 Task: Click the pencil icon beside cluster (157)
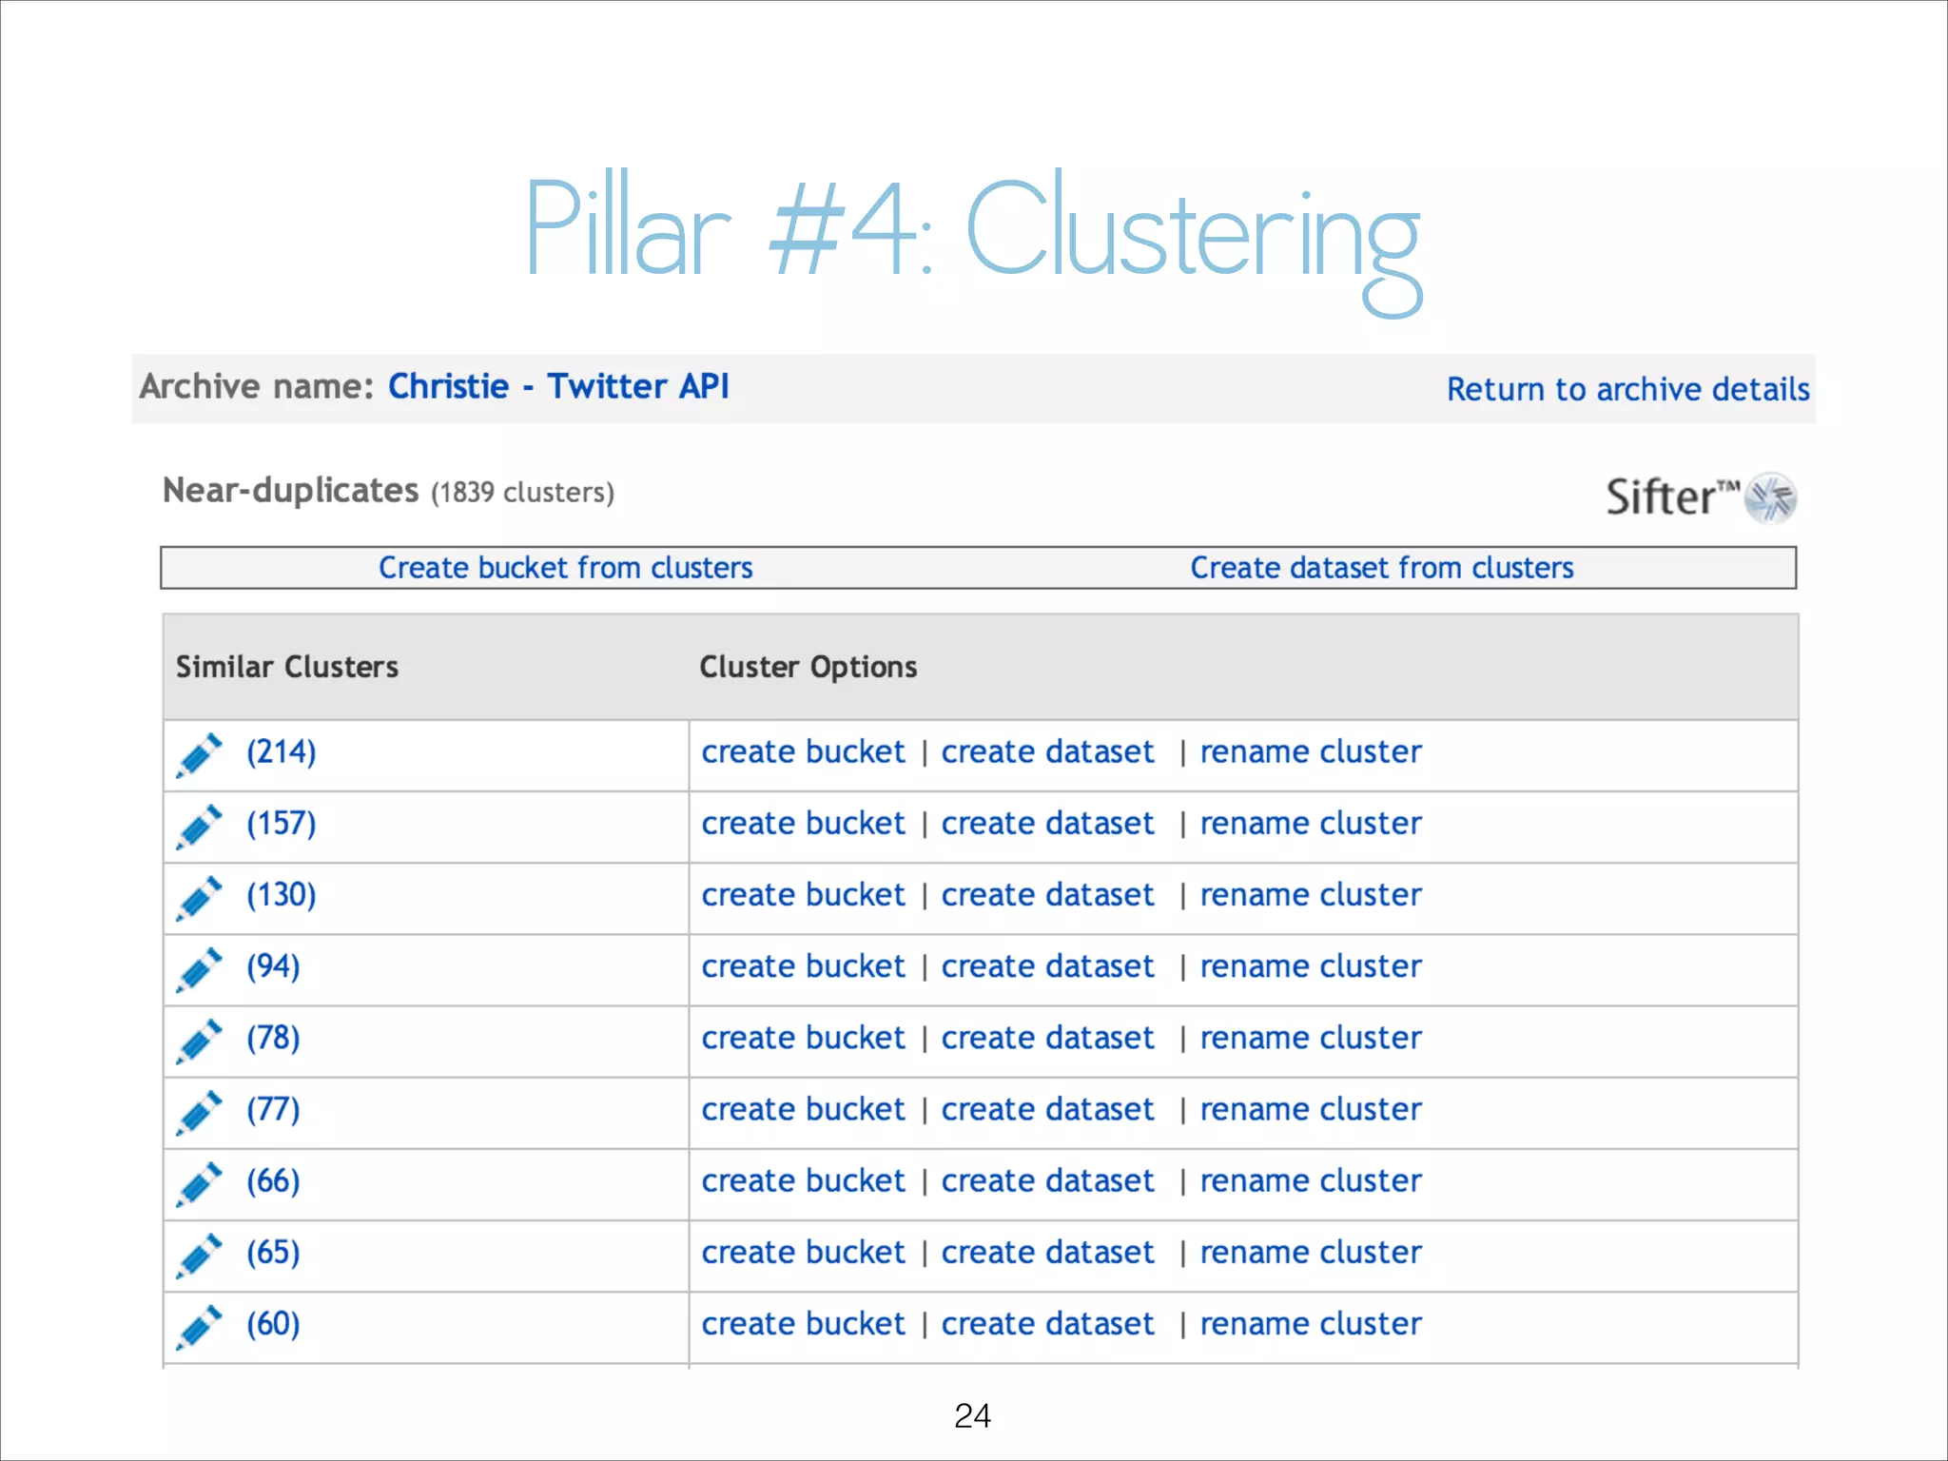click(199, 827)
